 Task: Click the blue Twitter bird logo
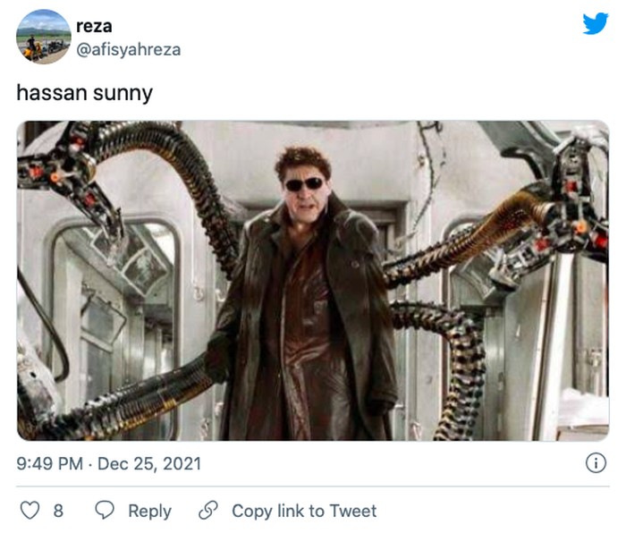(596, 24)
